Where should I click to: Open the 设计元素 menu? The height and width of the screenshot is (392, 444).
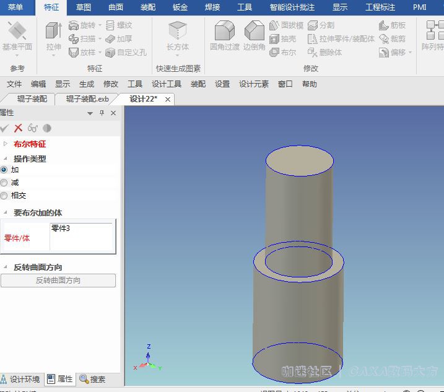pyautogui.click(x=254, y=84)
